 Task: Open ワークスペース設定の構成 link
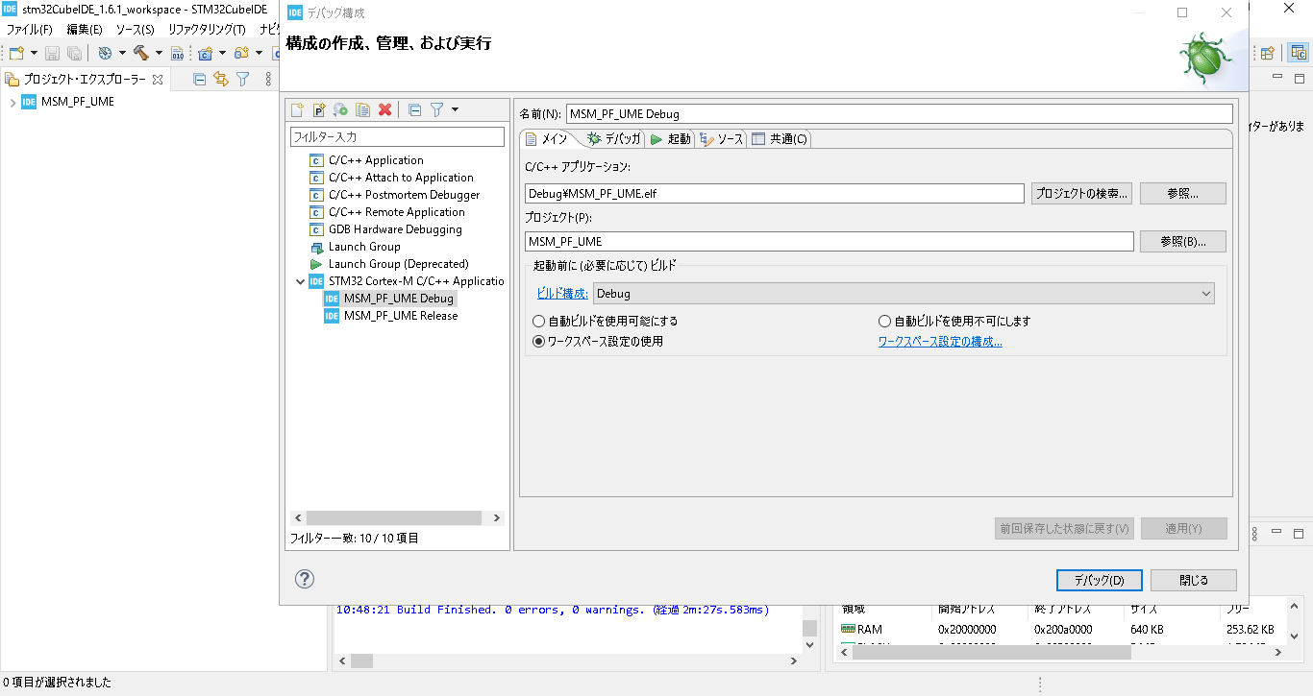(x=940, y=341)
